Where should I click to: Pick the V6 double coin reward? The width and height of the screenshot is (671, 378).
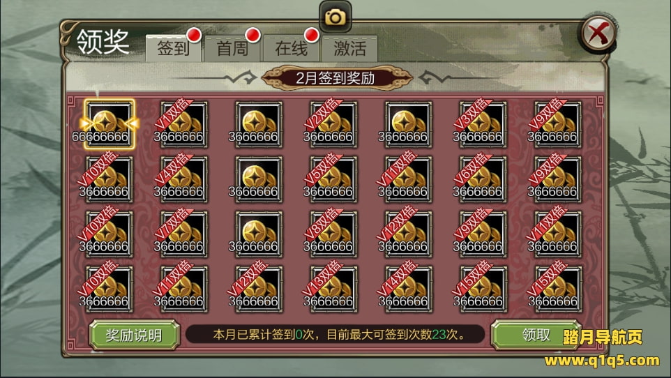point(483,179)
